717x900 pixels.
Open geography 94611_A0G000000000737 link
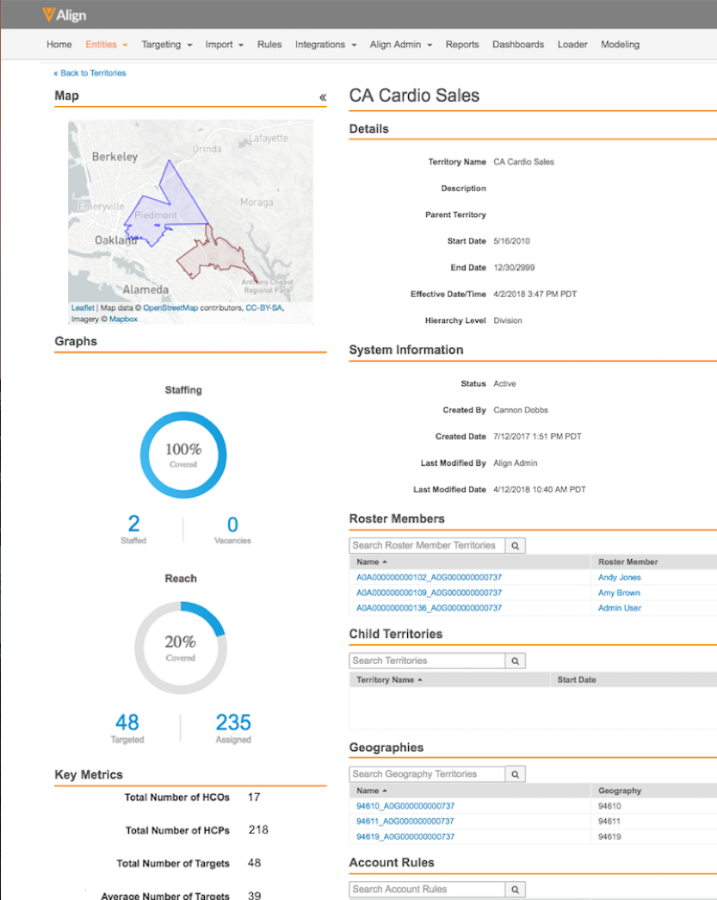pos(405,822)
